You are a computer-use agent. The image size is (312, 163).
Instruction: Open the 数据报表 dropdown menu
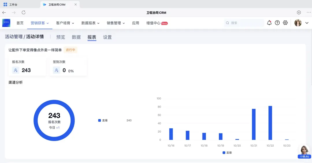tap(90, 23)
